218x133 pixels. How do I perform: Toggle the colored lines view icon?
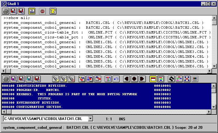pos(161,79)
